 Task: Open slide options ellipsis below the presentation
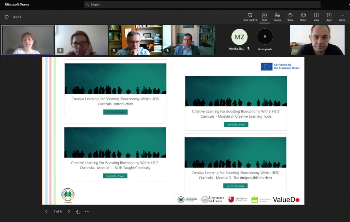click(x=87, y=212)
